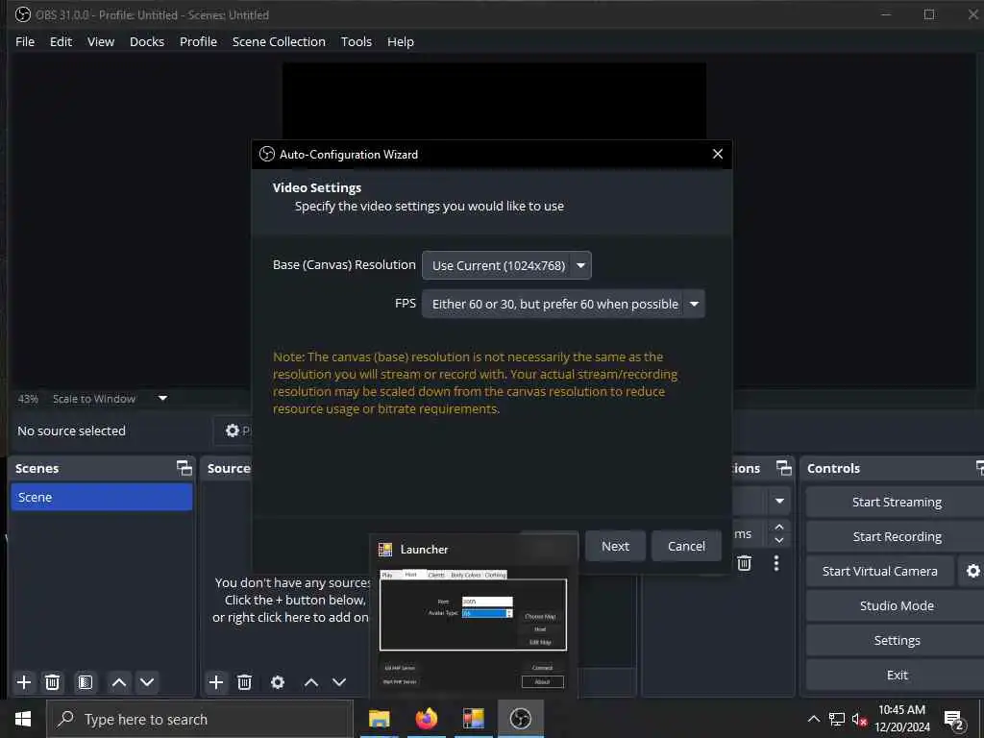984x738 pixels.
Task: Configure virtual camera via gear icon
Action: click(972, 571)
